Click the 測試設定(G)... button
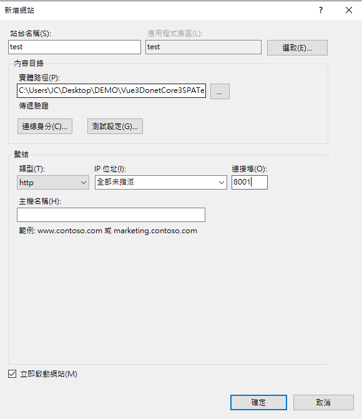Screen dimensions: 362x419 click(x=115, y=127)
